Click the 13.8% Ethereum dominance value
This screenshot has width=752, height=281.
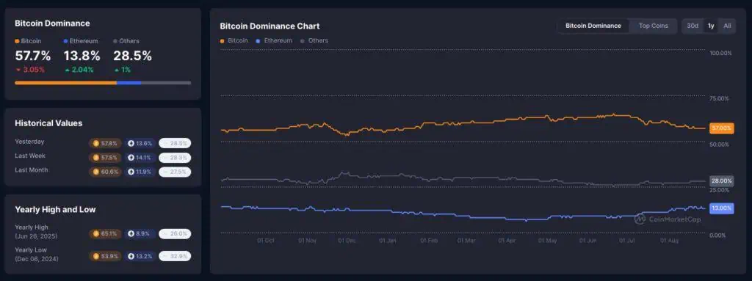[82, 56]
